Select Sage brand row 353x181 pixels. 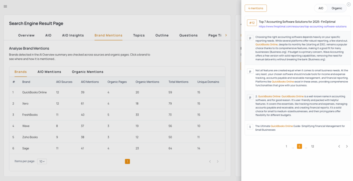click(x=117, y=148)
